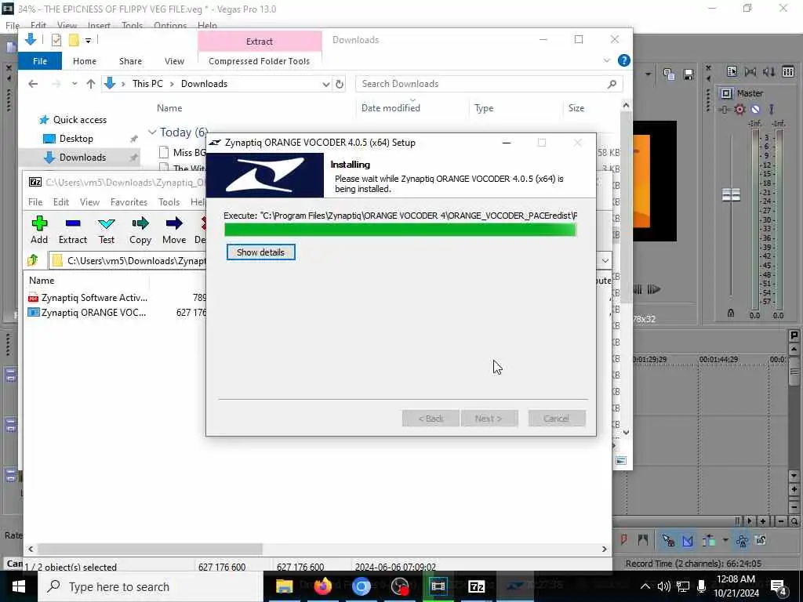Open Firefox from the taskbar
803x602 pixels.
(322, 586)
